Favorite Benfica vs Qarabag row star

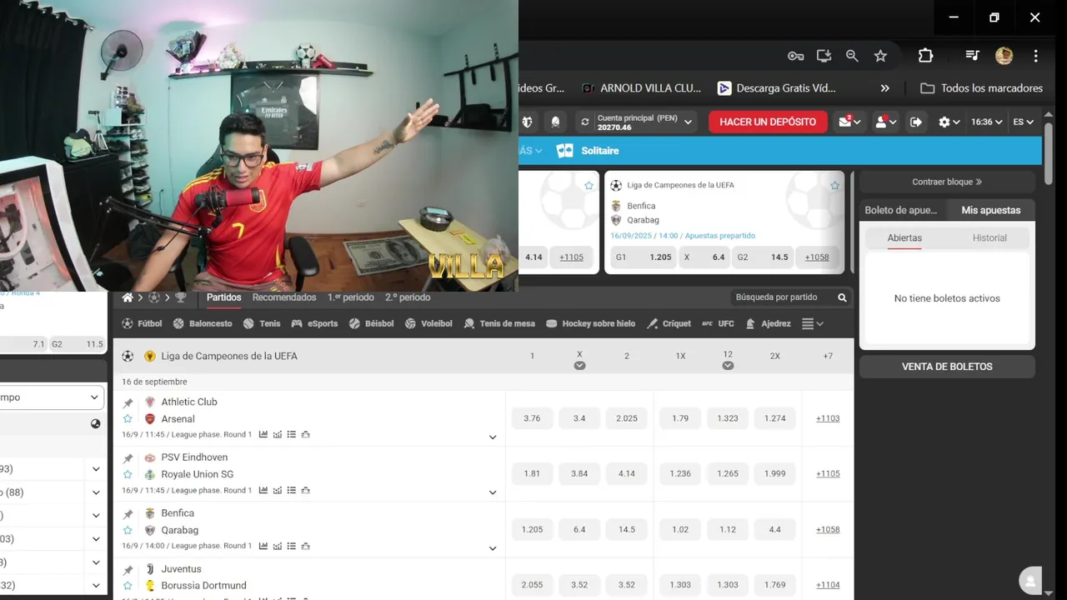point(128,530)
